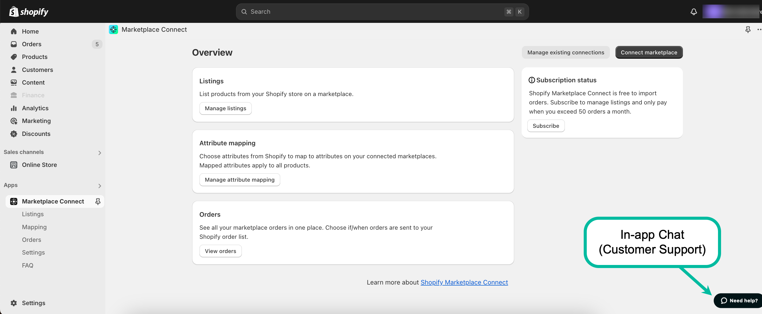762x314 pixels.
Task: Click the Content icon
Action: tap(14, 82)
